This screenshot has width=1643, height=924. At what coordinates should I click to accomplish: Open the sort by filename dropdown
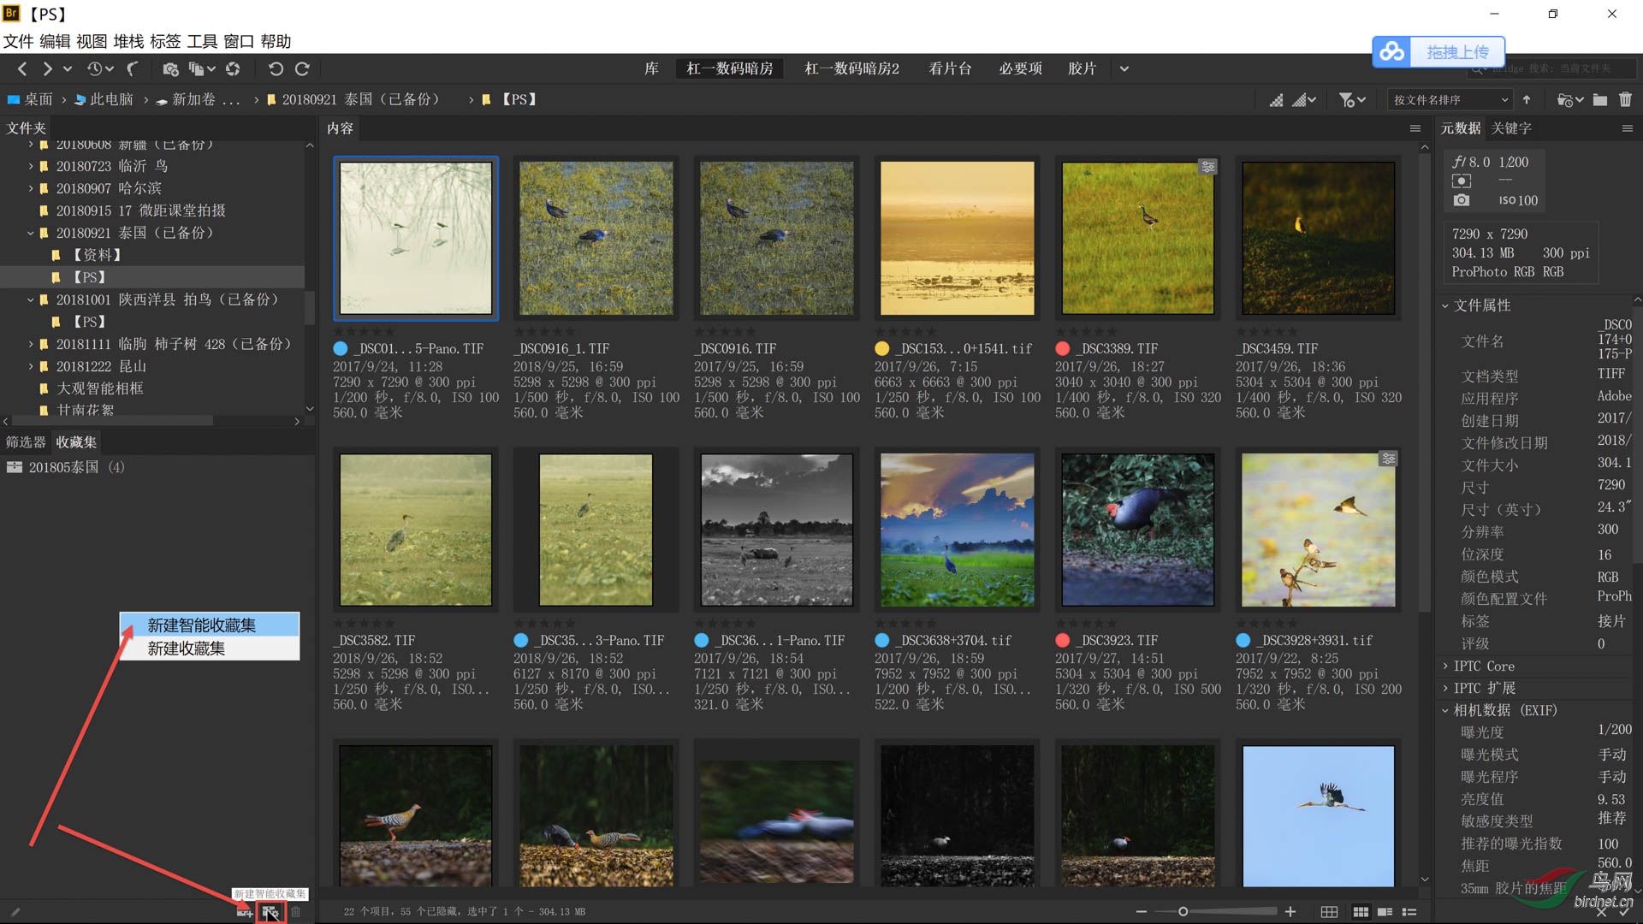[1450, 100]
